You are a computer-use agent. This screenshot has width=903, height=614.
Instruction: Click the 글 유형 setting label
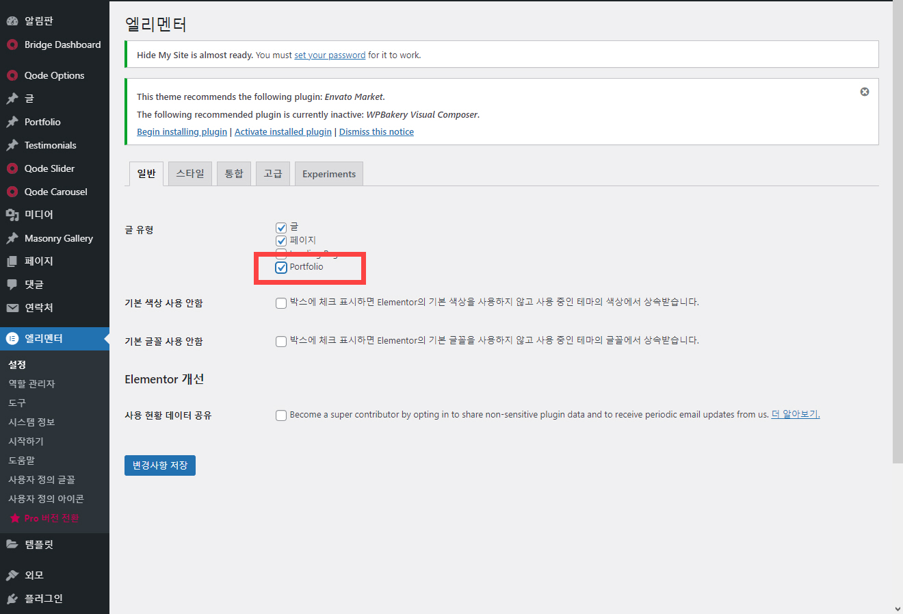[139, 230]
